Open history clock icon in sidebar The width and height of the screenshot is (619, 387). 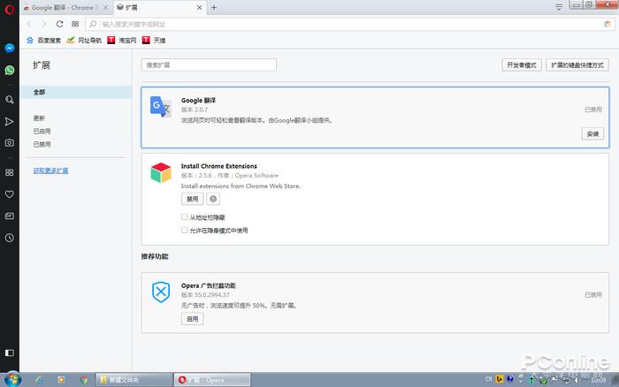(10, 238)
